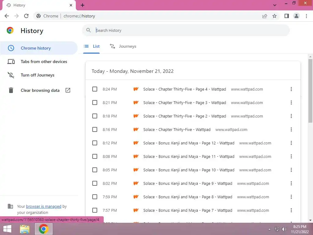The width and height of the screenshot is (313, 235).
Task: Click managed organization building icon
Action: (10, 206)
